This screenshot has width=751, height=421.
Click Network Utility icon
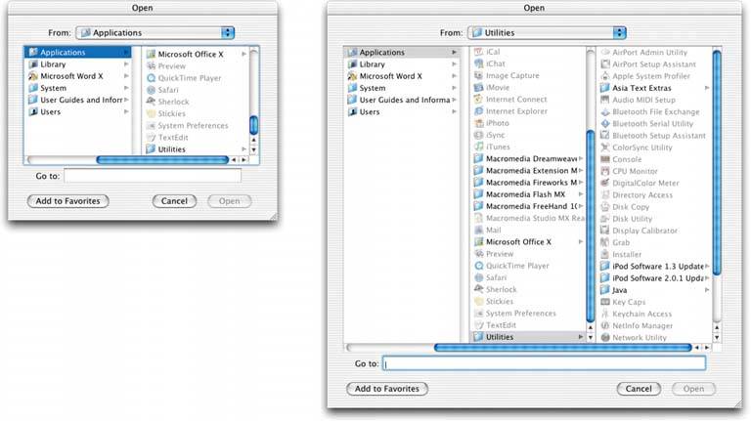pyautogui.click(x=605, y=337)
